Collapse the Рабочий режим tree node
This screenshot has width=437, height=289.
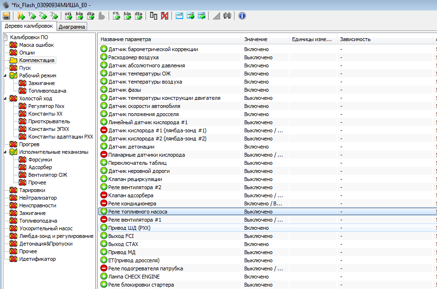tap(5, 75)
